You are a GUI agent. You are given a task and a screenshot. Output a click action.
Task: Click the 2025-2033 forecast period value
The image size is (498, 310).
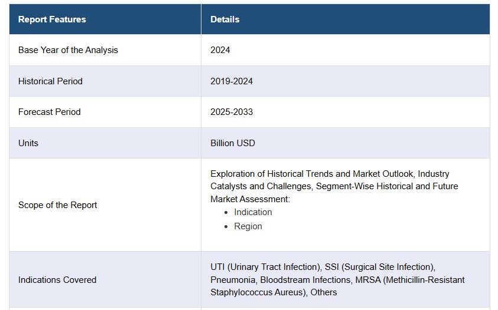click(232, 112)
